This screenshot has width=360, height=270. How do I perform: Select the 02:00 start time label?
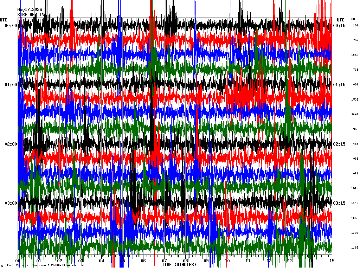11,144
